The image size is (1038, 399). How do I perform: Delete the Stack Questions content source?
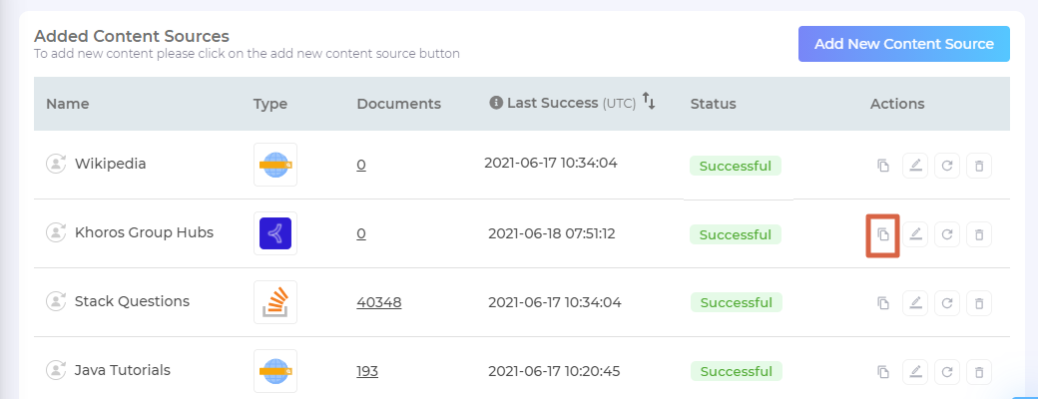coord(979,302)
